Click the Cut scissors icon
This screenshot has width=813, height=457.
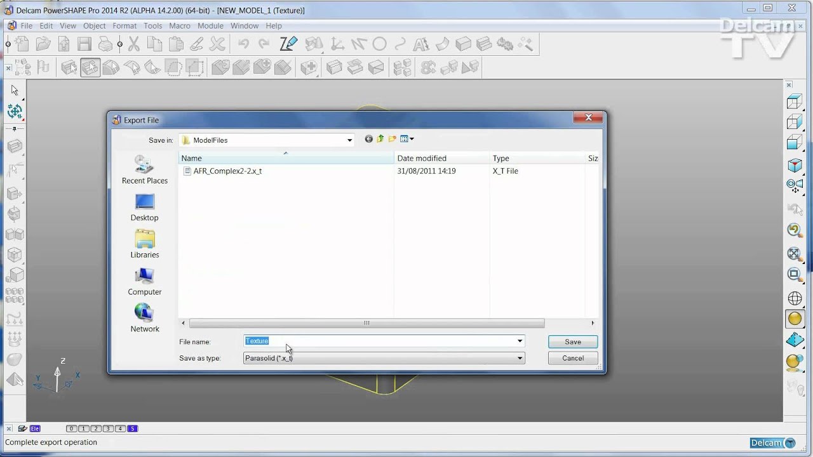[x=133, y=44]
